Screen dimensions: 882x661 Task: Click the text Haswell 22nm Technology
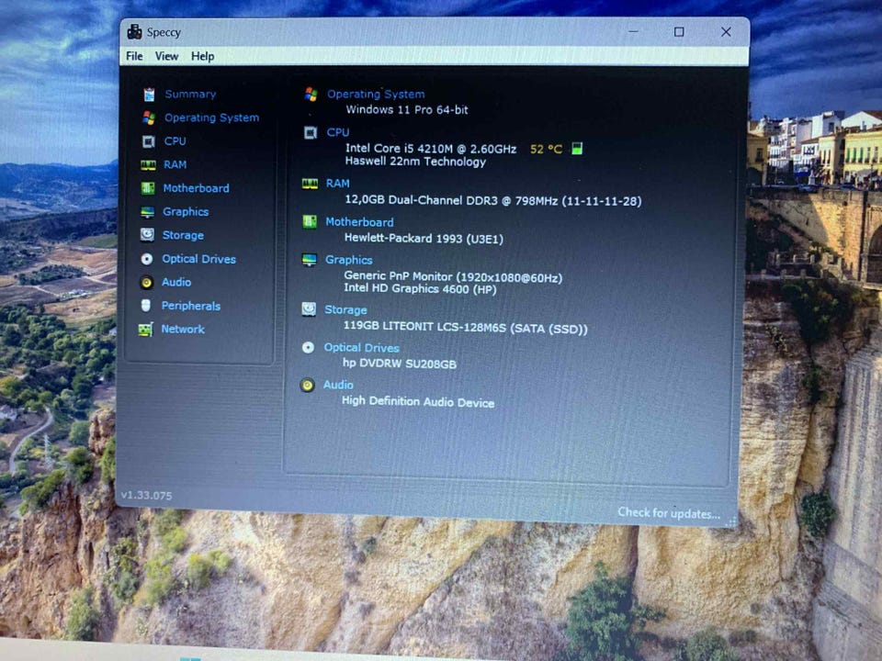click(x=415, y=162)
